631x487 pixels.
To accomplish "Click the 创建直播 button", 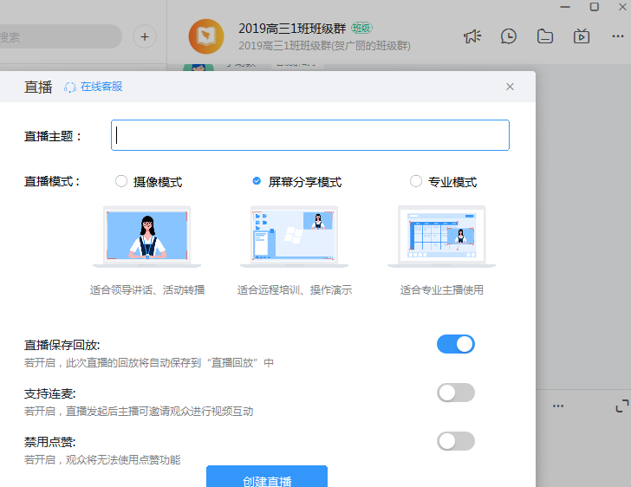I will click(267, 477).
